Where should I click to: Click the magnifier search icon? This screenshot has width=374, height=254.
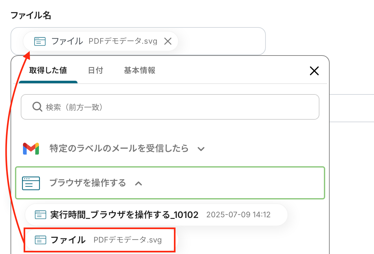coord(37,107)
